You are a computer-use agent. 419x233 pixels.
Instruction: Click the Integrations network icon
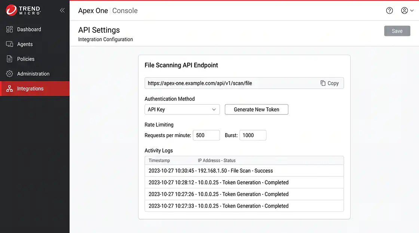pyautogui.click(x=10, y=89)
